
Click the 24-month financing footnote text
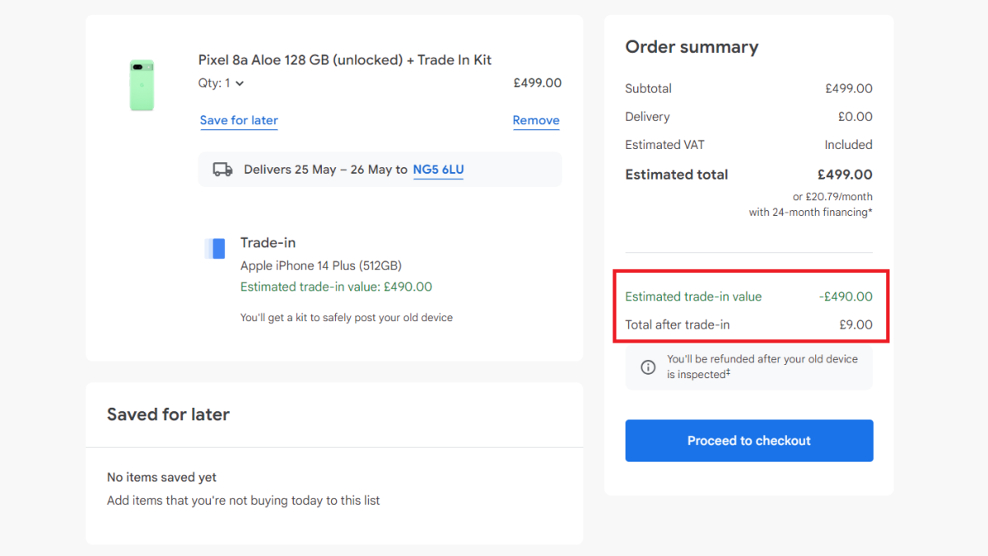click(x=810, y=213)
